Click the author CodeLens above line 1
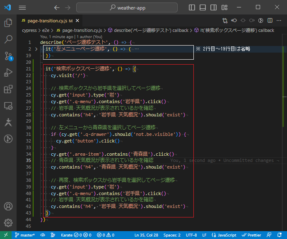 pos(89,37)
